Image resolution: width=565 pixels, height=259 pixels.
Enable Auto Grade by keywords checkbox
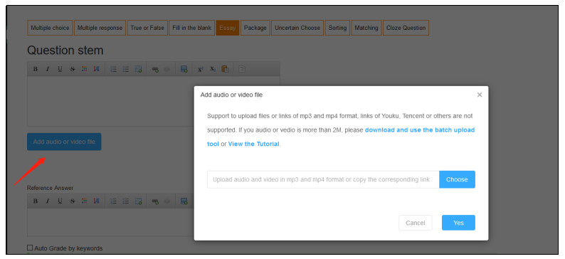click(30, 248)
